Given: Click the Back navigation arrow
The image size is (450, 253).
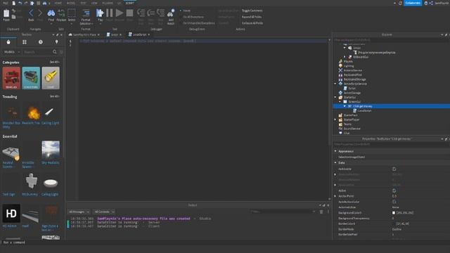Looking at the screenshot, I should click(x=31, y=13).
